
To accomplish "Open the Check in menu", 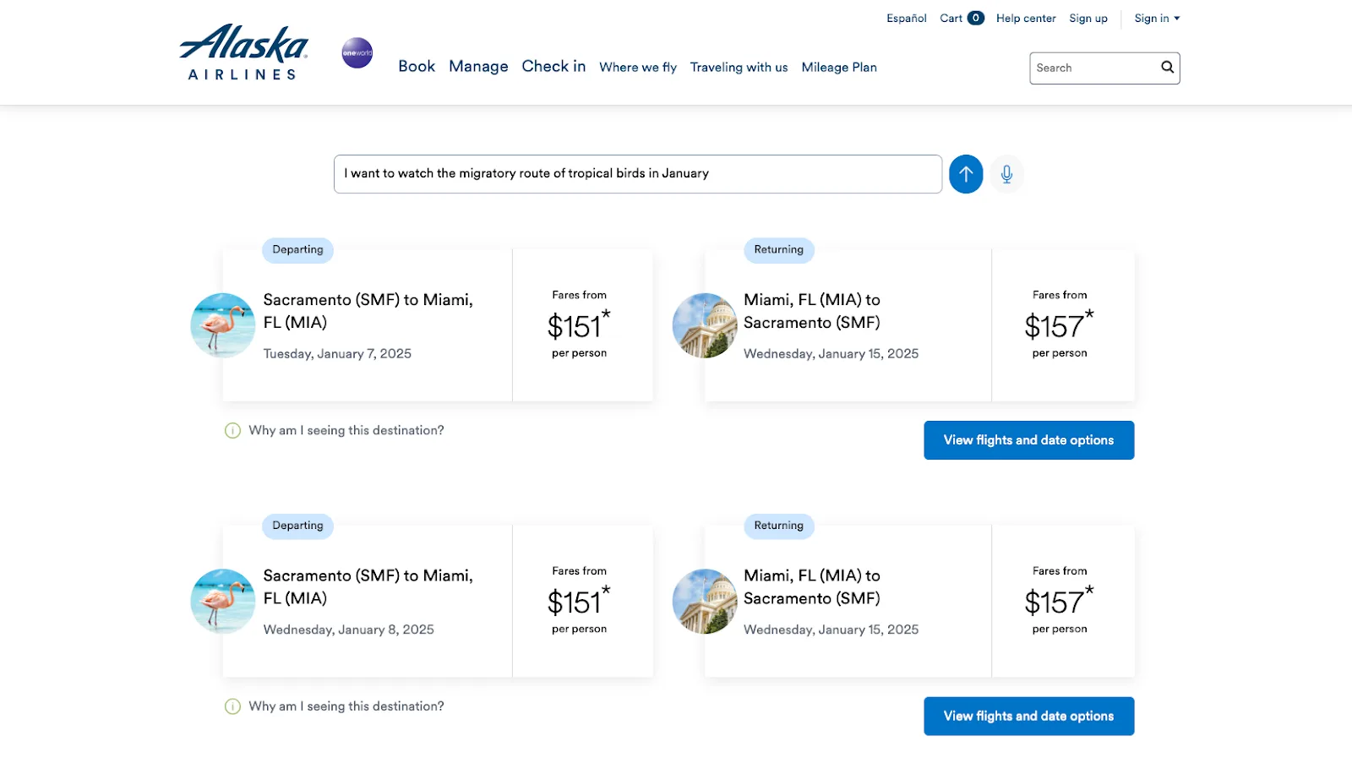I will click(x=553, y=67).
